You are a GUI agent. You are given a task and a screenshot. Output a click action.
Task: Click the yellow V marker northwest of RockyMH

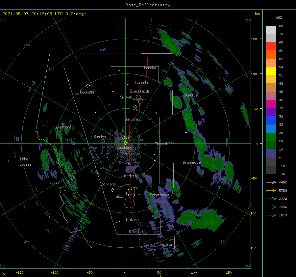(x=68, y=81)
